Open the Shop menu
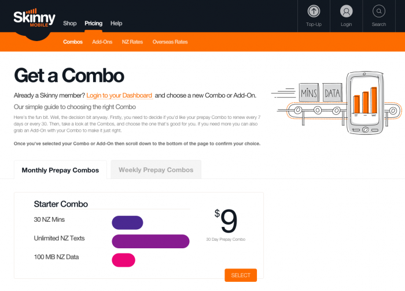Screen dimensions: 405x291 [70, 24]
